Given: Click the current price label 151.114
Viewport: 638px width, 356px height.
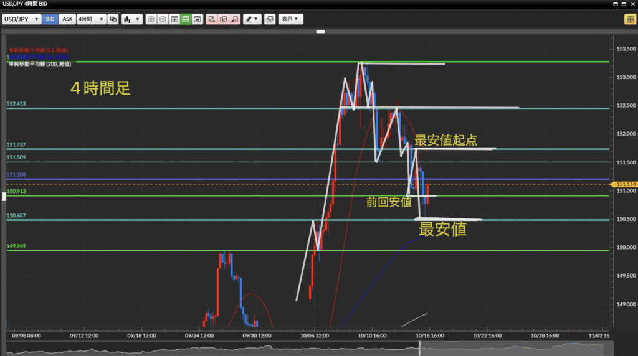Looking at the screenshot, I should pyautogui.click(x=624, y=184).
